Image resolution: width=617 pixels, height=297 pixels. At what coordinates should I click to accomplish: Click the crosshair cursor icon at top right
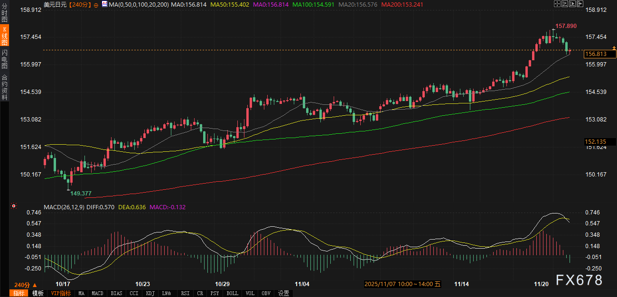(556, 4)
